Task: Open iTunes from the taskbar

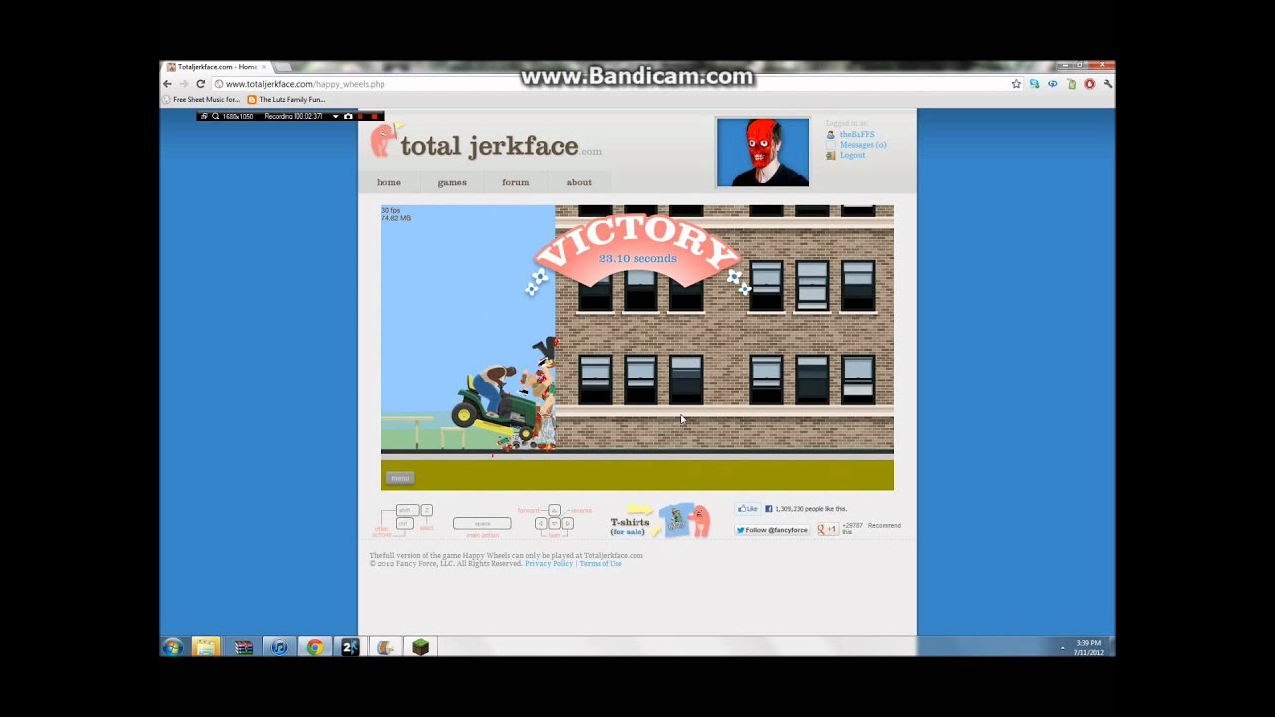Action: click(x=279, y=647)
